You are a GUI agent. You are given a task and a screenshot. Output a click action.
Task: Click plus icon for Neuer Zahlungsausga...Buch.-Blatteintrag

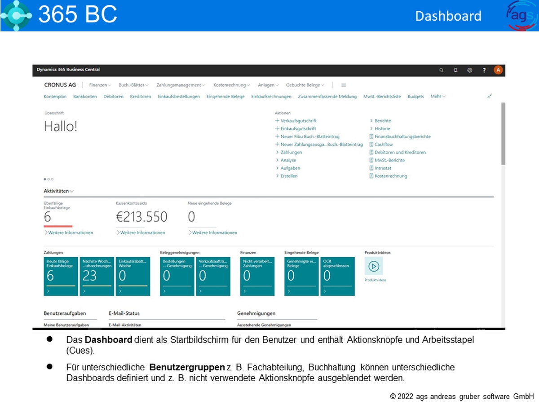(x=277, y=145)
